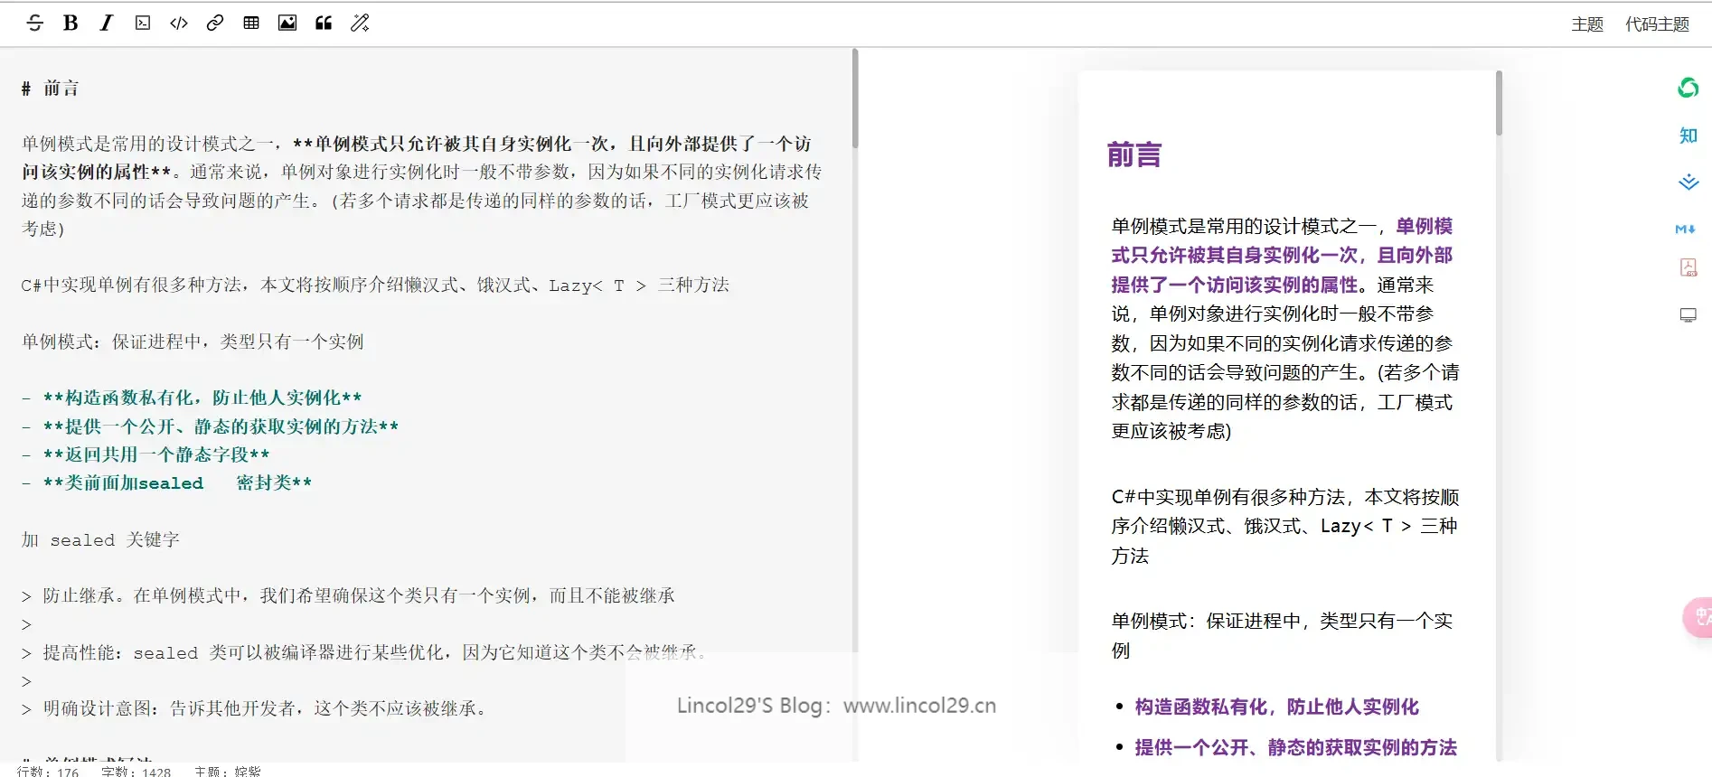Export Markdown via the M↓ icon
Screen dimensions: 1712x777
click(x=1686, y=229)
